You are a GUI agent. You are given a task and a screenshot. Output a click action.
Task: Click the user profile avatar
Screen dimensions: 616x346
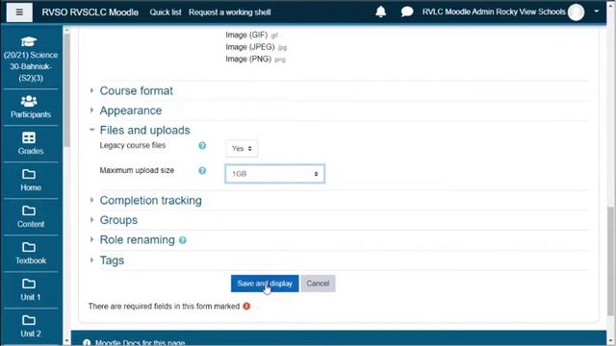[576, 12]
